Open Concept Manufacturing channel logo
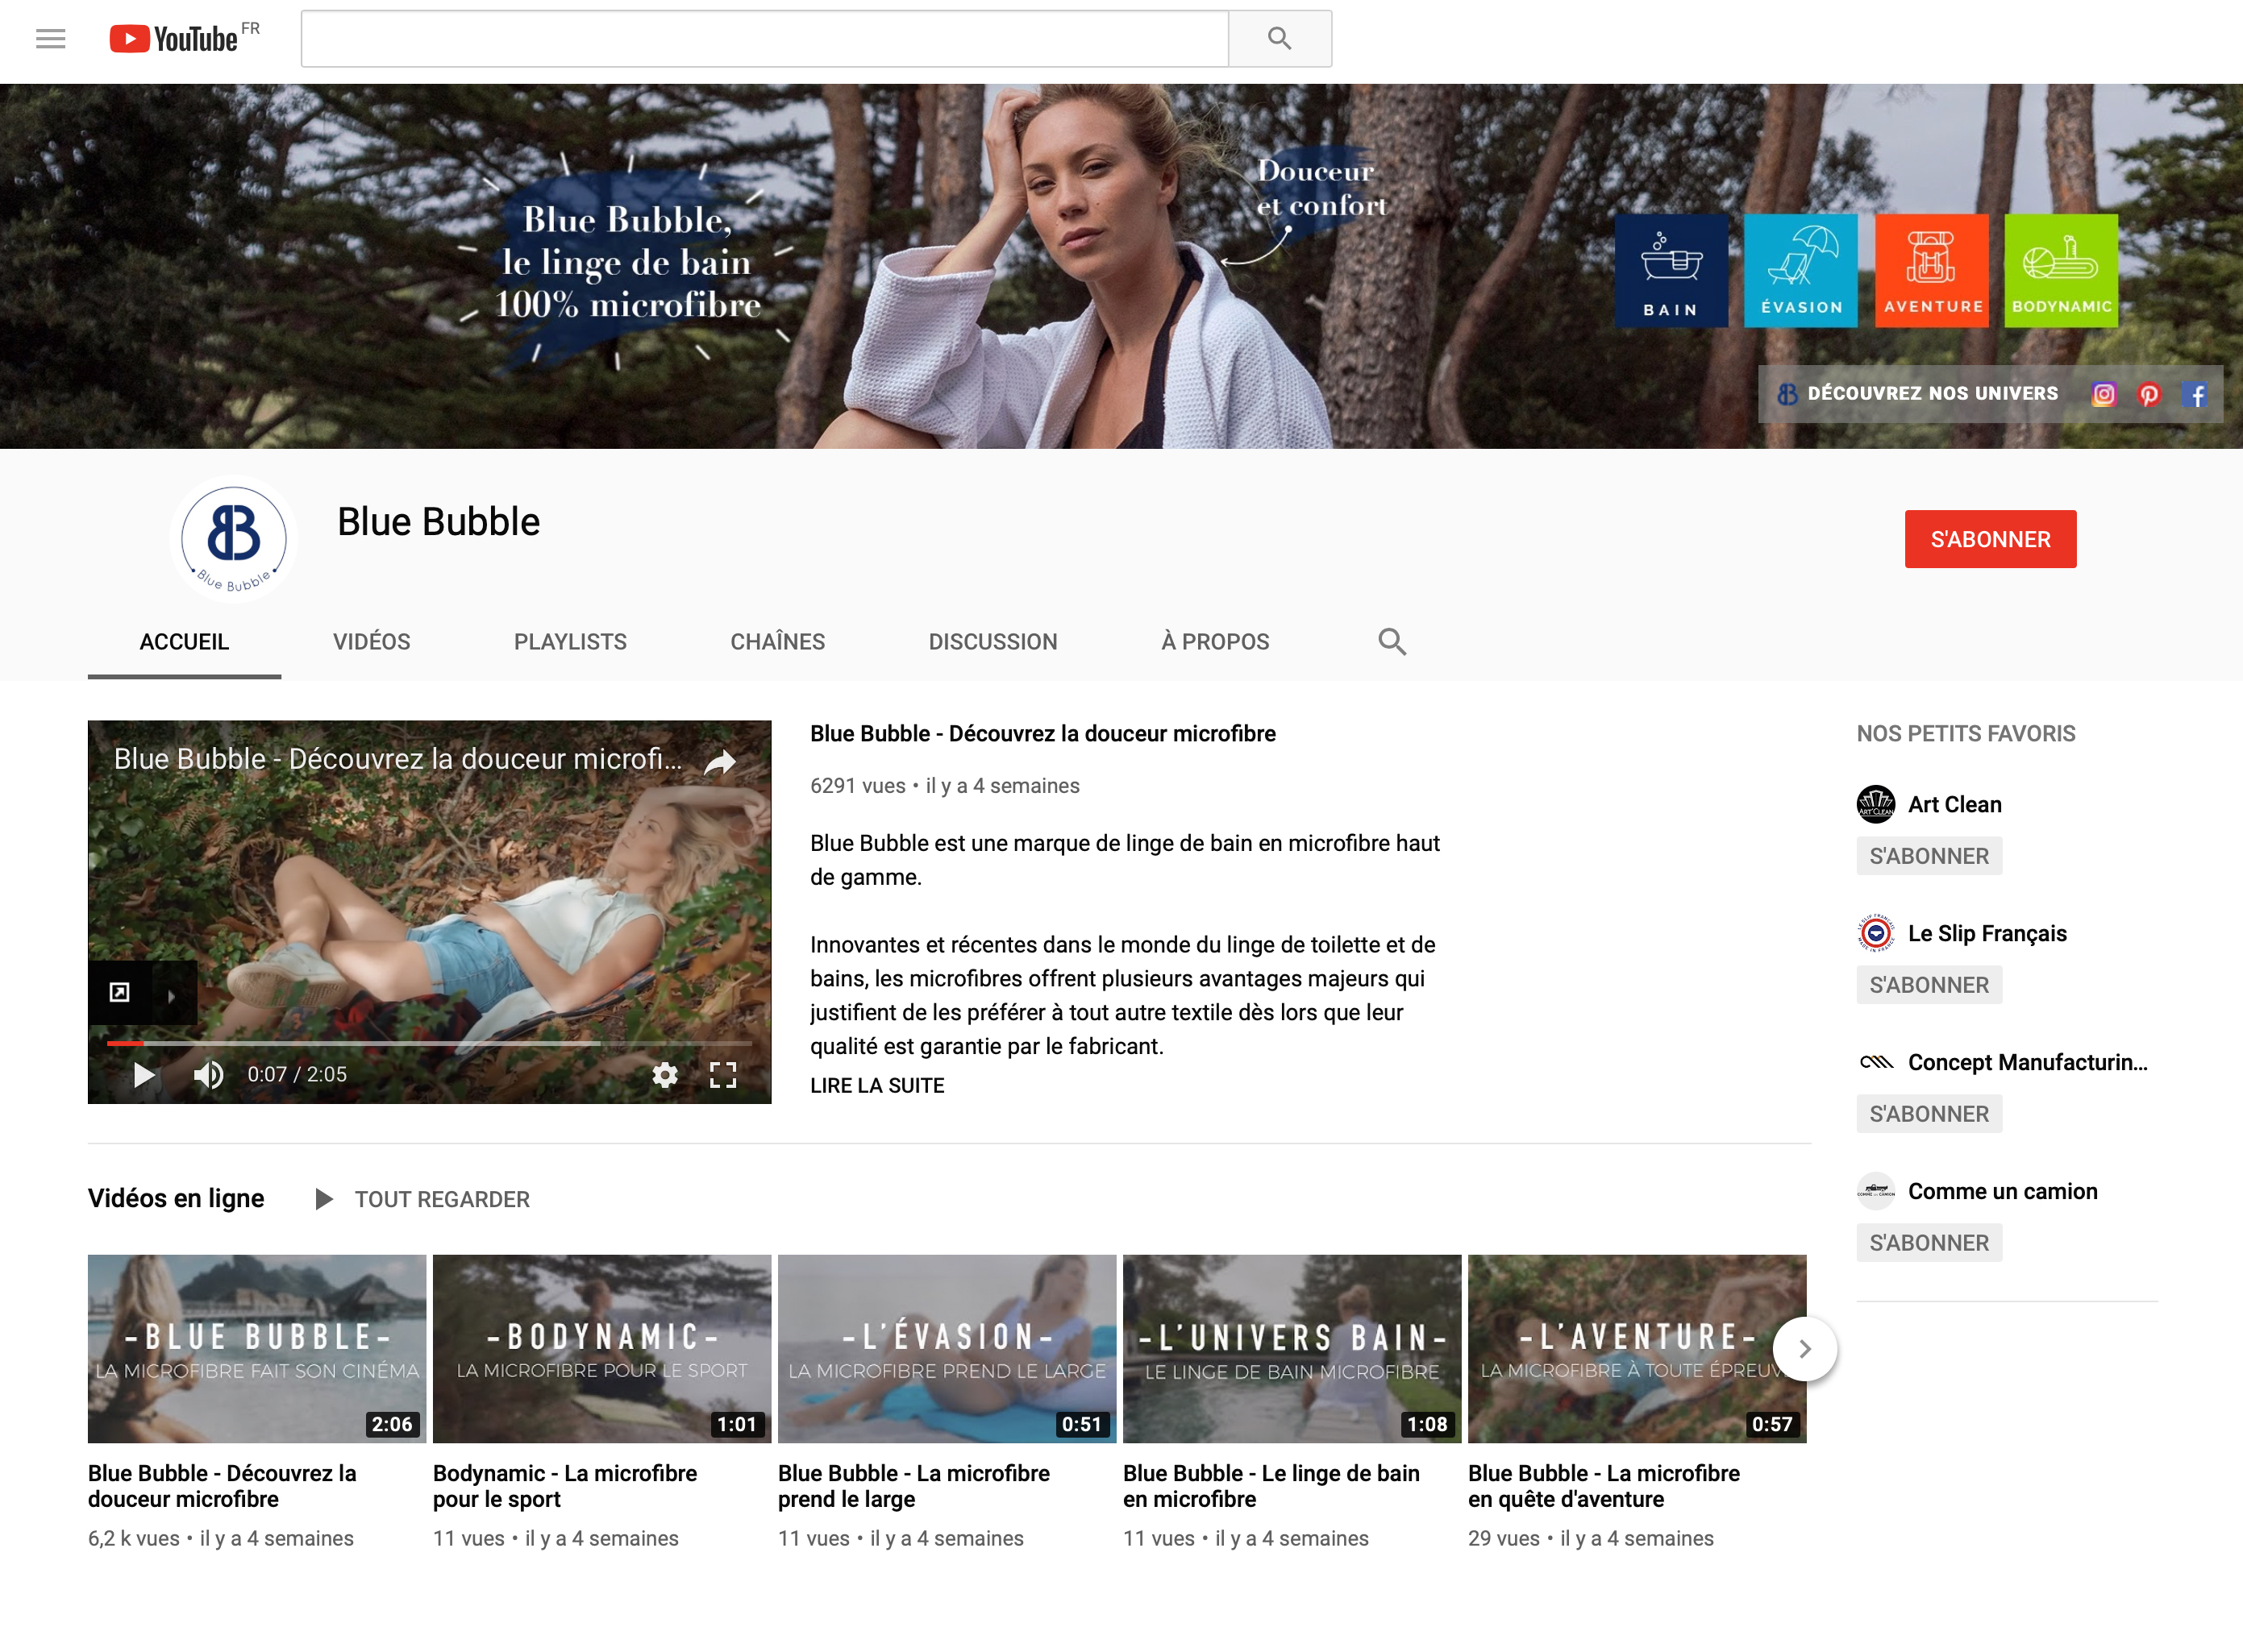 pos(1876,1062)
